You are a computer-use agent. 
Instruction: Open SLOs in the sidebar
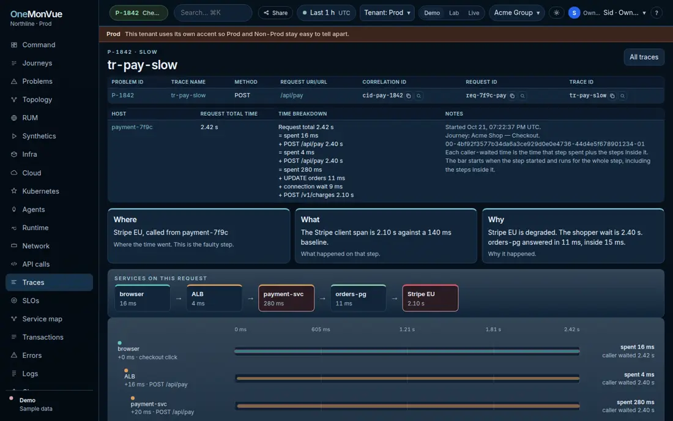pyautogui.click(x=50, y=300)
